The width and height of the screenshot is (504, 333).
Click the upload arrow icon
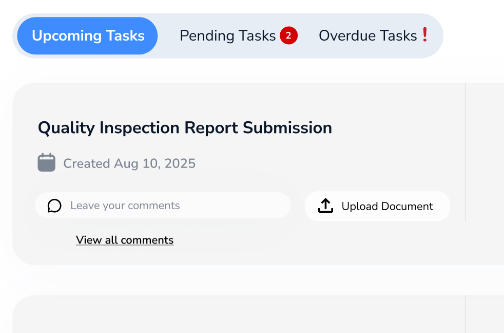[x=325, y=206]
